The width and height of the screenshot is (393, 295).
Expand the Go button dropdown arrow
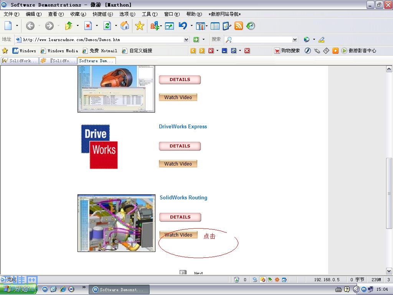click(x=203, y=40)
